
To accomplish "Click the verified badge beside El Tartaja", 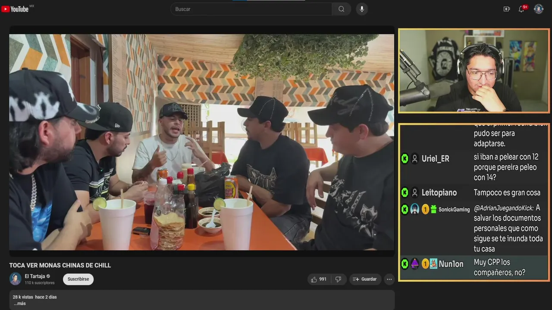I will [48, 276].
